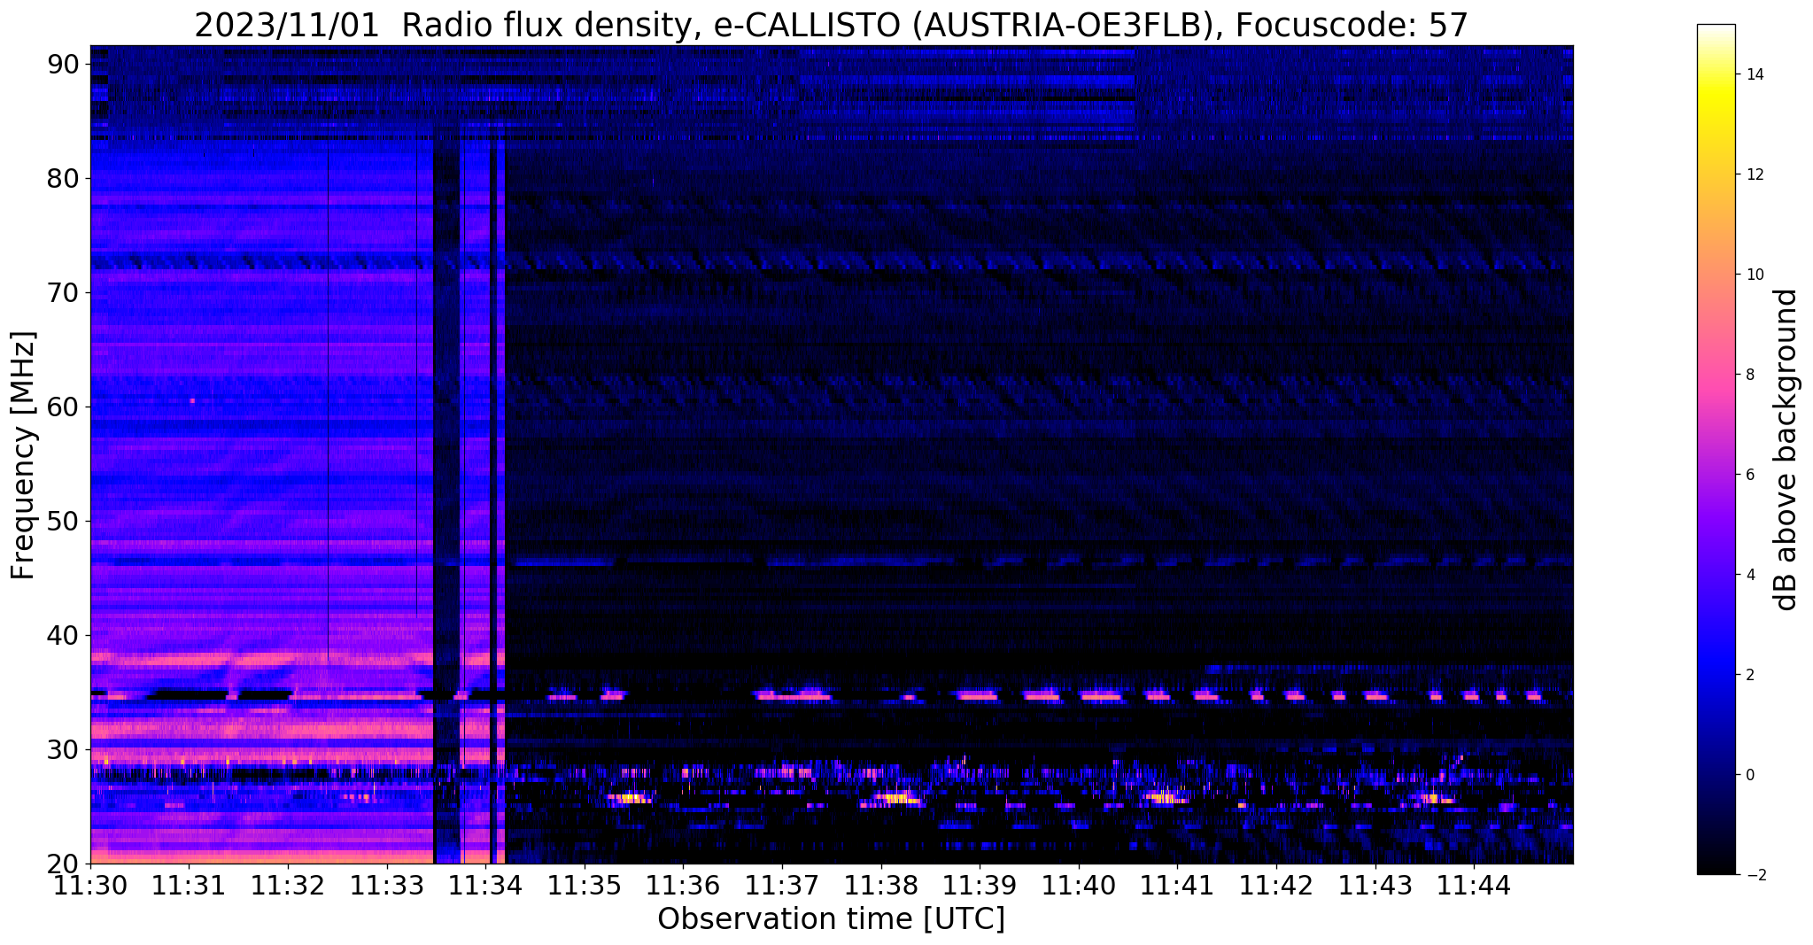This screenshot has height=945, width=1813.
Task: Click the 'Frequency [MHz]' axis label
Action: 24,455
